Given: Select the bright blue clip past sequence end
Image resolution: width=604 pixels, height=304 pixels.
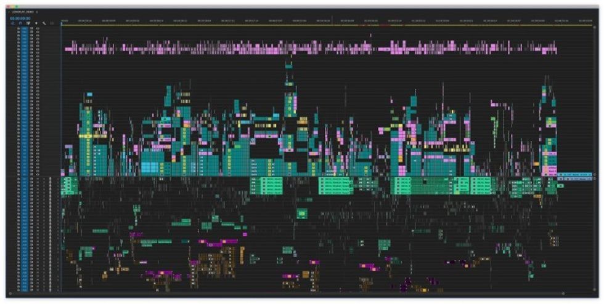Looking at the screenshot, I should [575, 174].
